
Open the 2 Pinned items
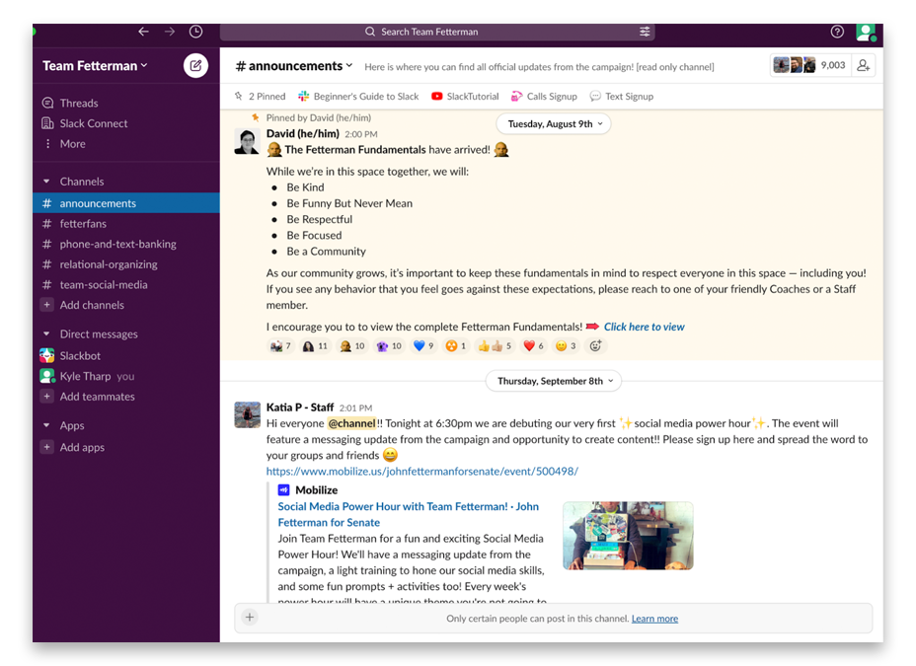click(260, 97)
